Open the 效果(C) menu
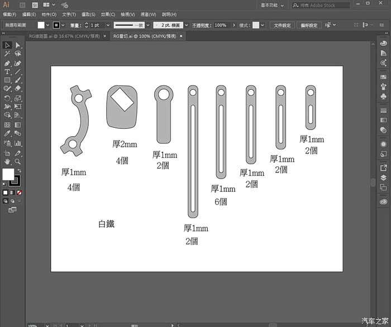 coord(108,15)
